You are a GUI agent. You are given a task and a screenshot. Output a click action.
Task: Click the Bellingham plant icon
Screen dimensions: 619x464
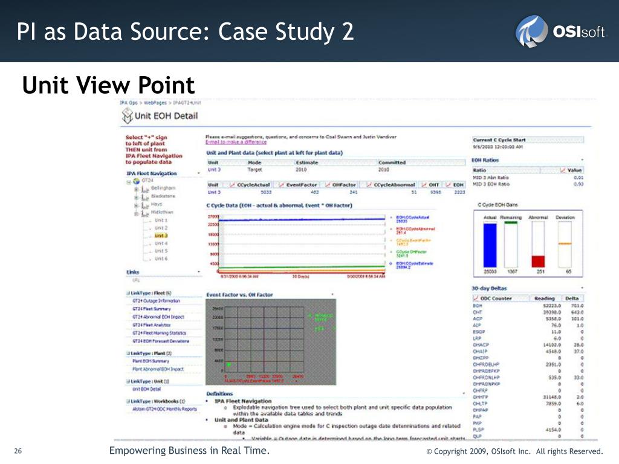[145, 189]
